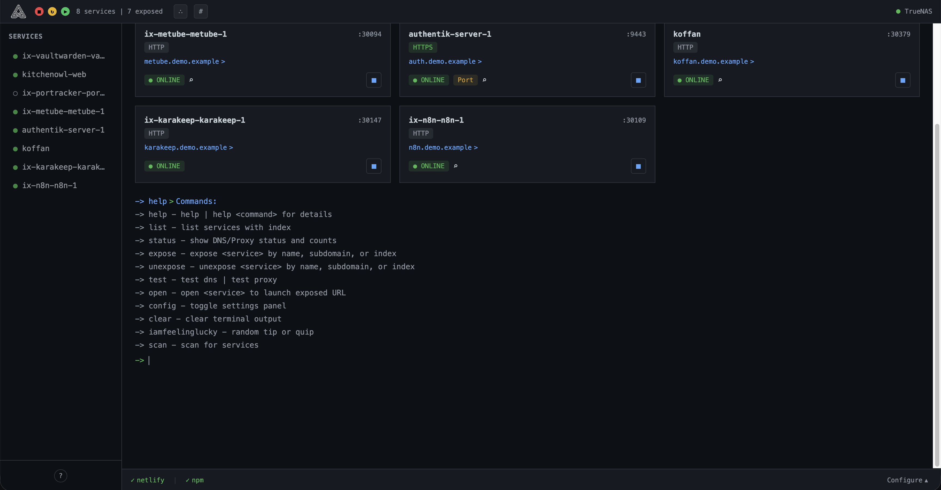
Task: Click the app logo in the top-left corner
Action: tap(18, 11)
